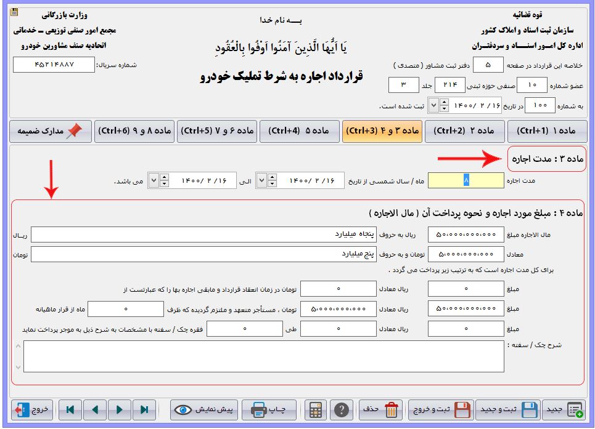Adjust lease start date spinner
The image size is (595, 429).
[272, 180]
